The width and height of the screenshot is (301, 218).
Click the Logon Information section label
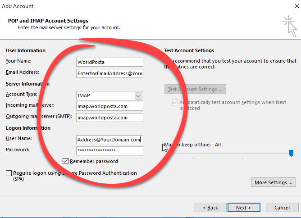28,128
